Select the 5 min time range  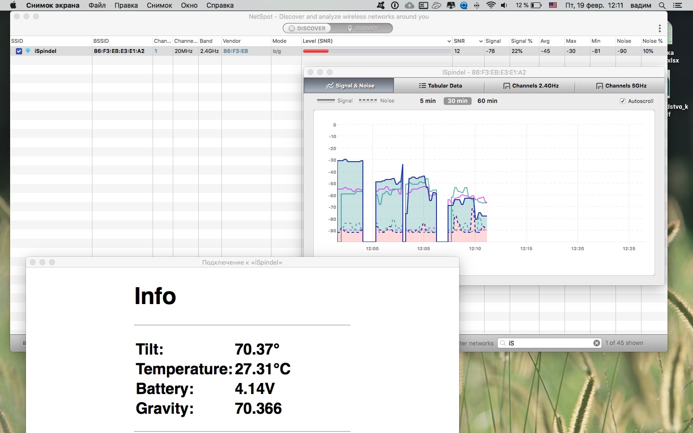[427, 101]
